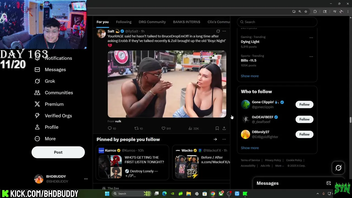The image size is (352, 198).
Task: Open Kick app in taskbar
Action: [245, 194]
